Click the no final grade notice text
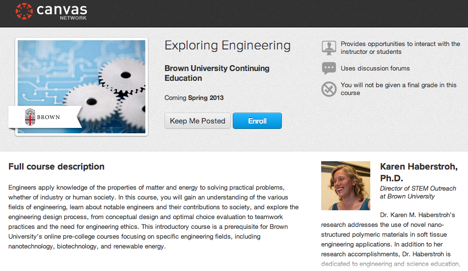The height and width of the screenshot is (271, 468). pos(398,89)
